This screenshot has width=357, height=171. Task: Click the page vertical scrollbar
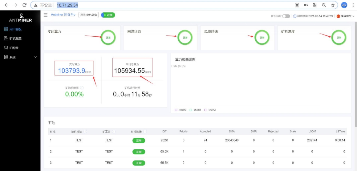[x=356, y=75]
